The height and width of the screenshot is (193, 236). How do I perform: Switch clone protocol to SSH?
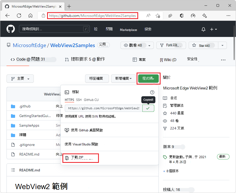79,100
